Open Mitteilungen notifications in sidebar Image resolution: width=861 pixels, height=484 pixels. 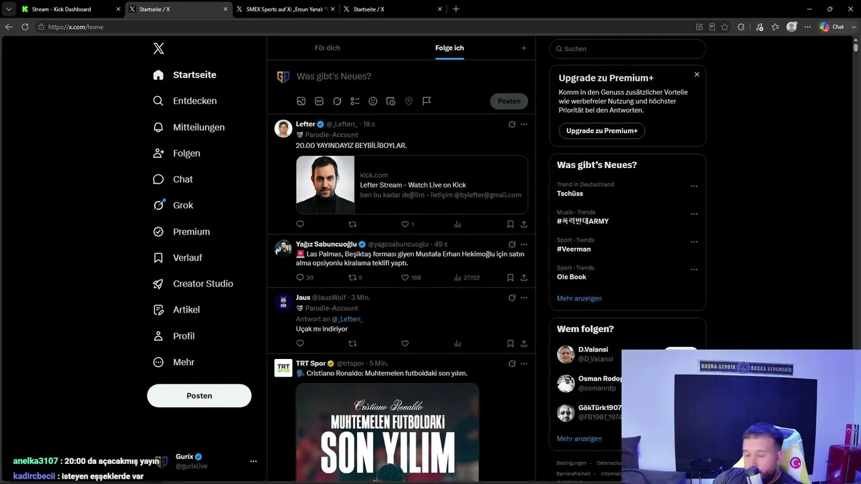[x=189, y=127]
